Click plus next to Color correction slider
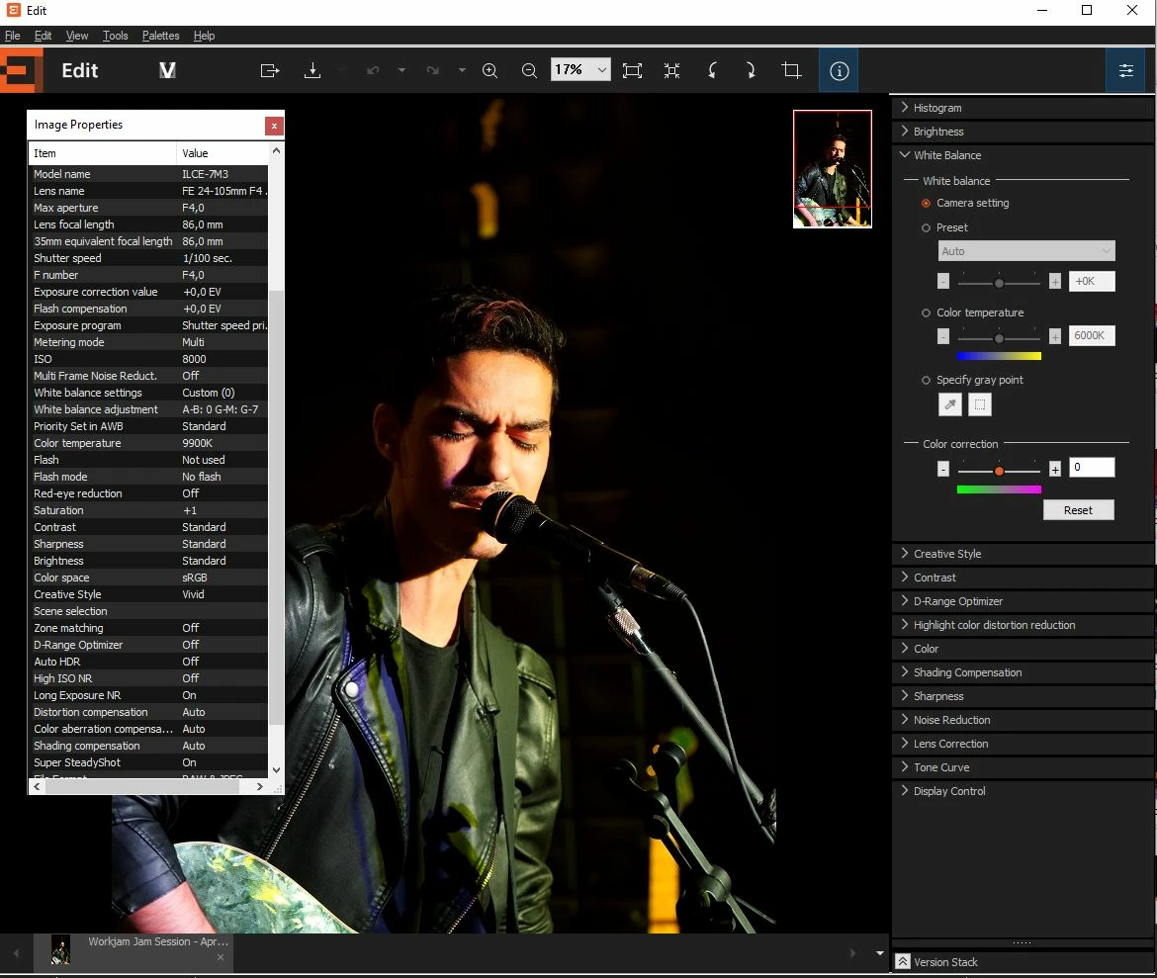Image resolution: width=1157 pixels, height=978 pixels. 1055,470
